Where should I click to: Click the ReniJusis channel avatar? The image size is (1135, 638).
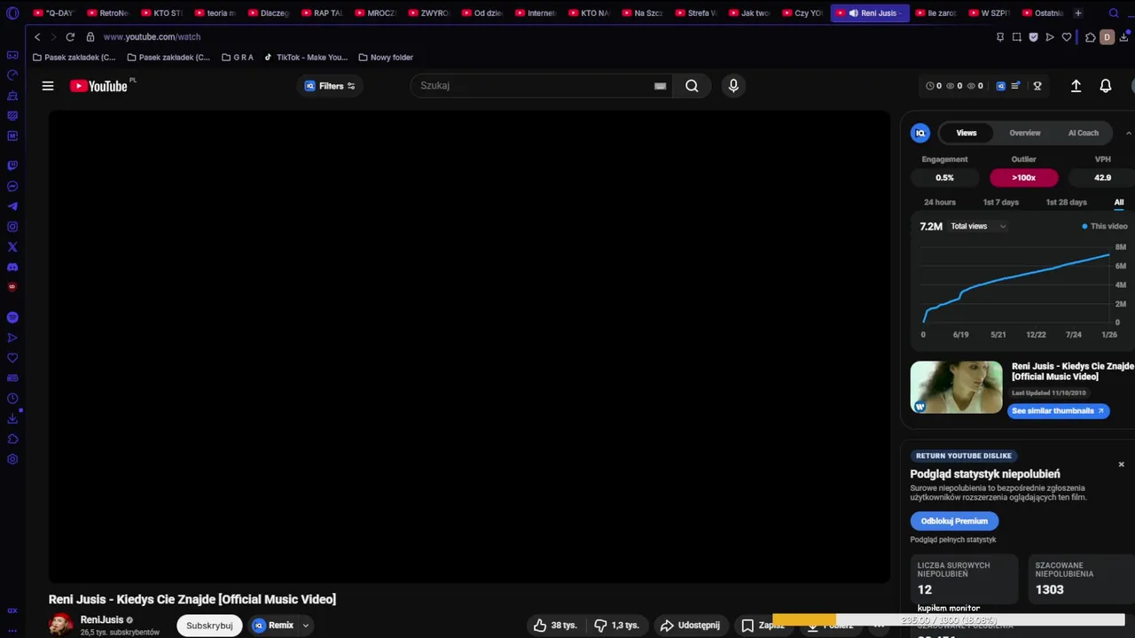[x=60, y=625]
